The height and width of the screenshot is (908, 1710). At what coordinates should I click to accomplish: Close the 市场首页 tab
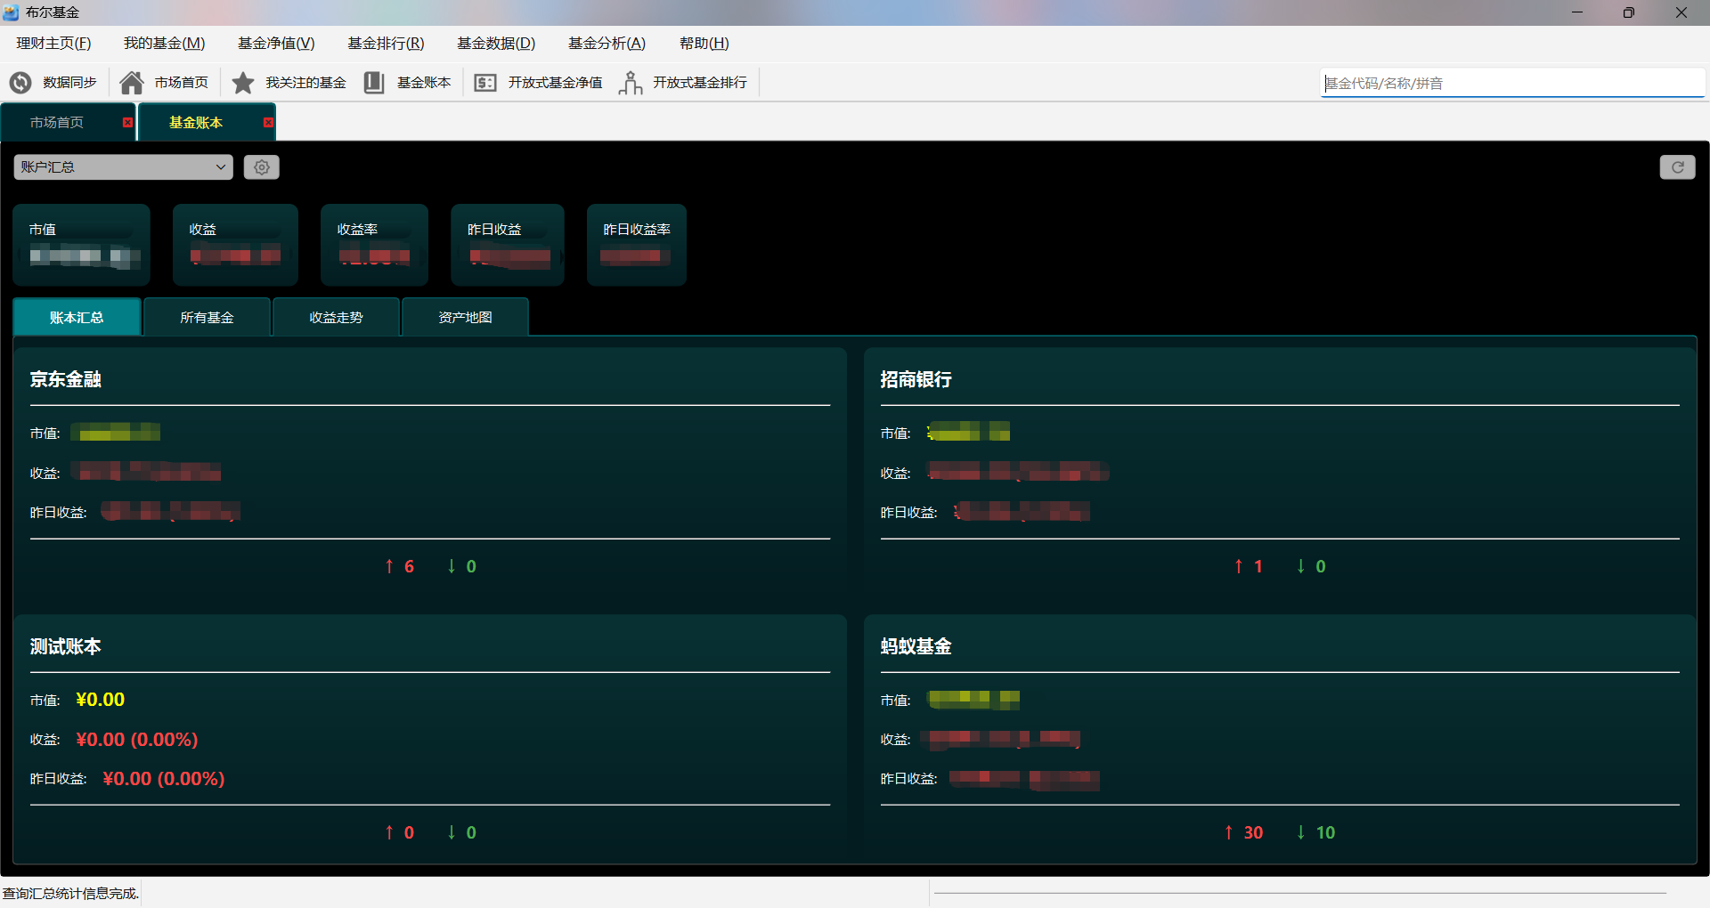coord(127,123)
